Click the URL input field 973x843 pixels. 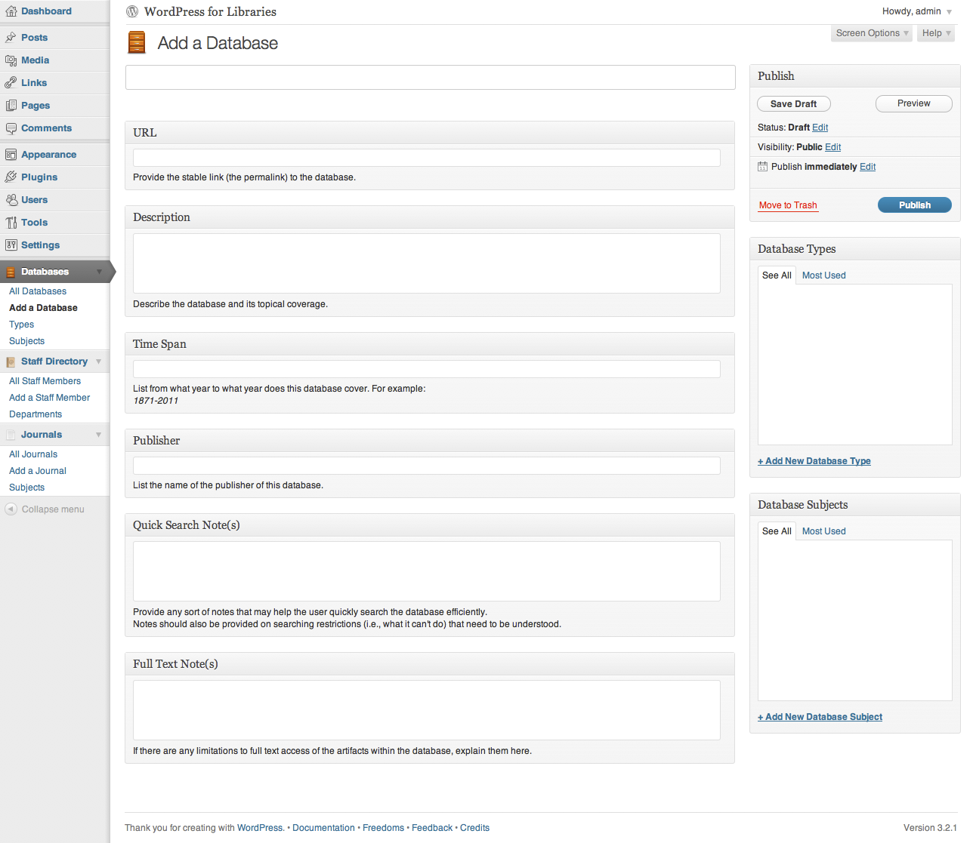point(427,158)
